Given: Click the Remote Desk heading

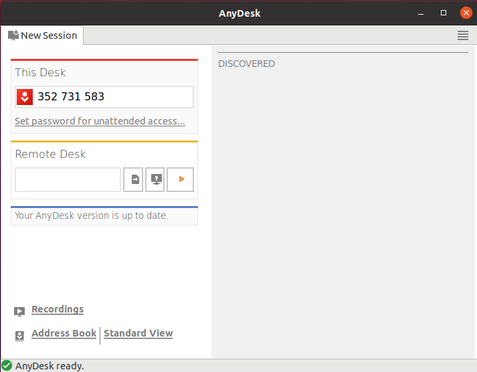Looking at the screenshot, I should tap(50, 154).
